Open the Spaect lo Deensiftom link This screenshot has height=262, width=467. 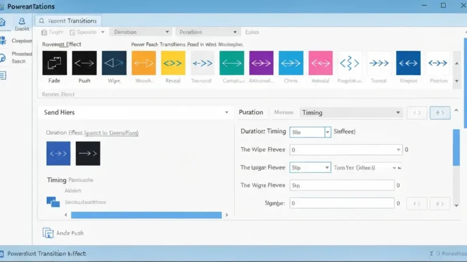(111, 133)
